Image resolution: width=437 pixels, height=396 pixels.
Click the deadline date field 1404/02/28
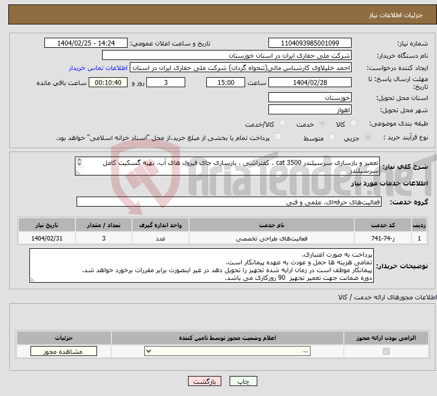(x=309, y=82)
